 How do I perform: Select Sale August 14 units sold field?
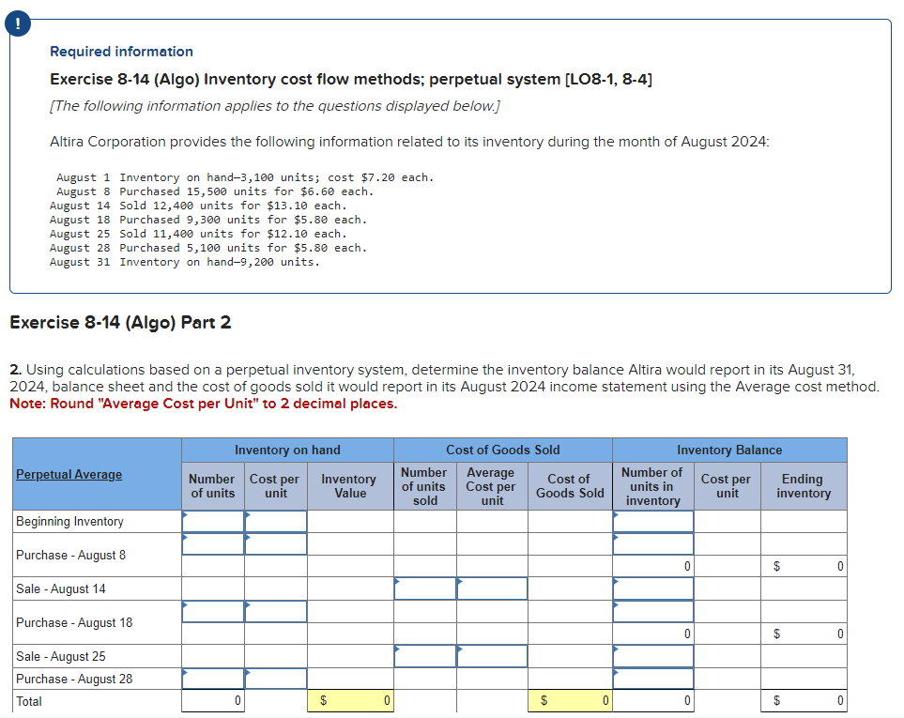[x=425, y=588]
